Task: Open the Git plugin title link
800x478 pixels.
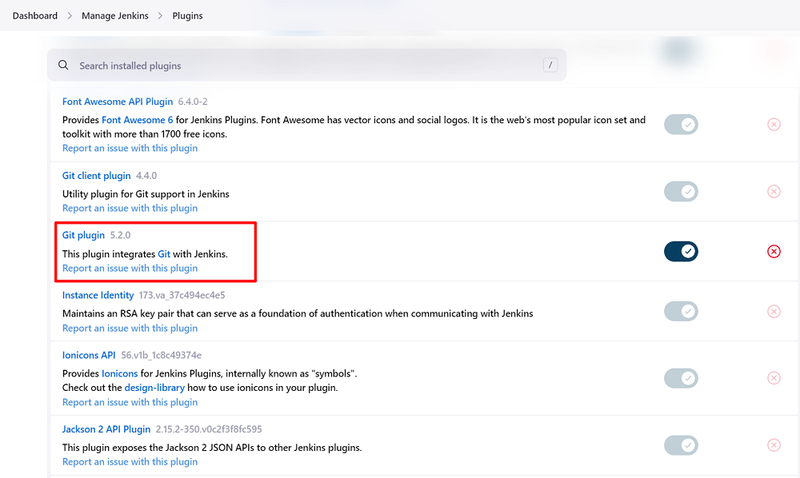Action: click(83, 235)
